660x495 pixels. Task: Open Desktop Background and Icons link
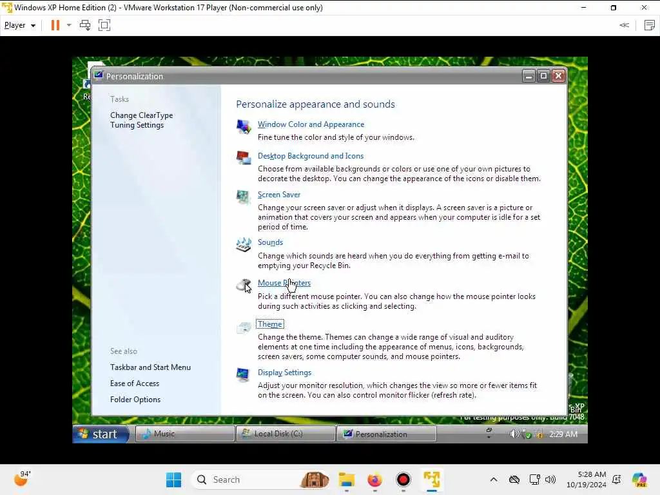point(311,156)
